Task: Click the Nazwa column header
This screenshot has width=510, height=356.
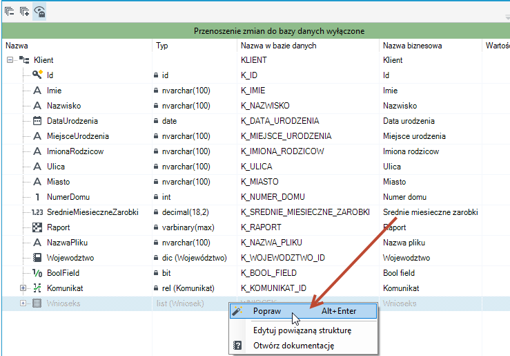Action: click(x=77, y=46)
